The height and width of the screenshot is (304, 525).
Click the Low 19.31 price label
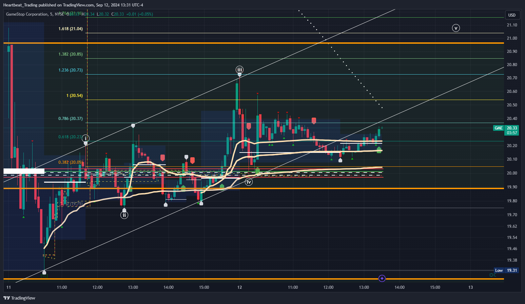[x=506, y=270]
